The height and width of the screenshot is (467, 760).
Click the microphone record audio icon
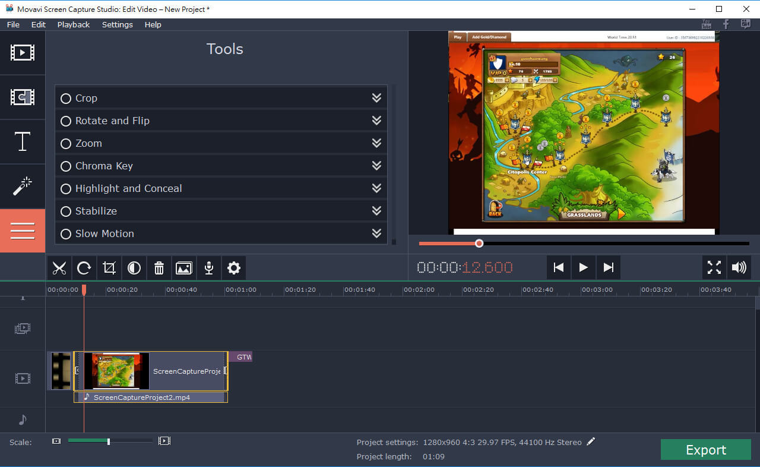[x=209, y=268]
